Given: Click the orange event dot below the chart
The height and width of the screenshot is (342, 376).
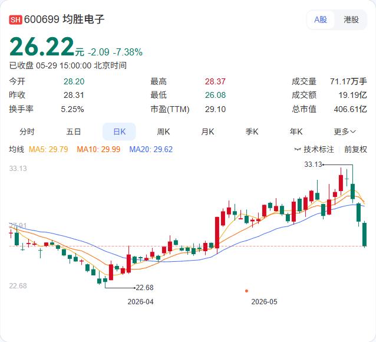Looking at the screenshot, I should coord(246,291).
